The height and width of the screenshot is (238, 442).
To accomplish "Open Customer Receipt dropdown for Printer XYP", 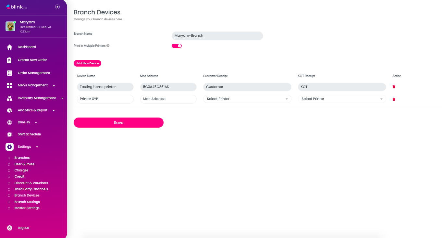I will pyautogui.click(x=247, y=99).
